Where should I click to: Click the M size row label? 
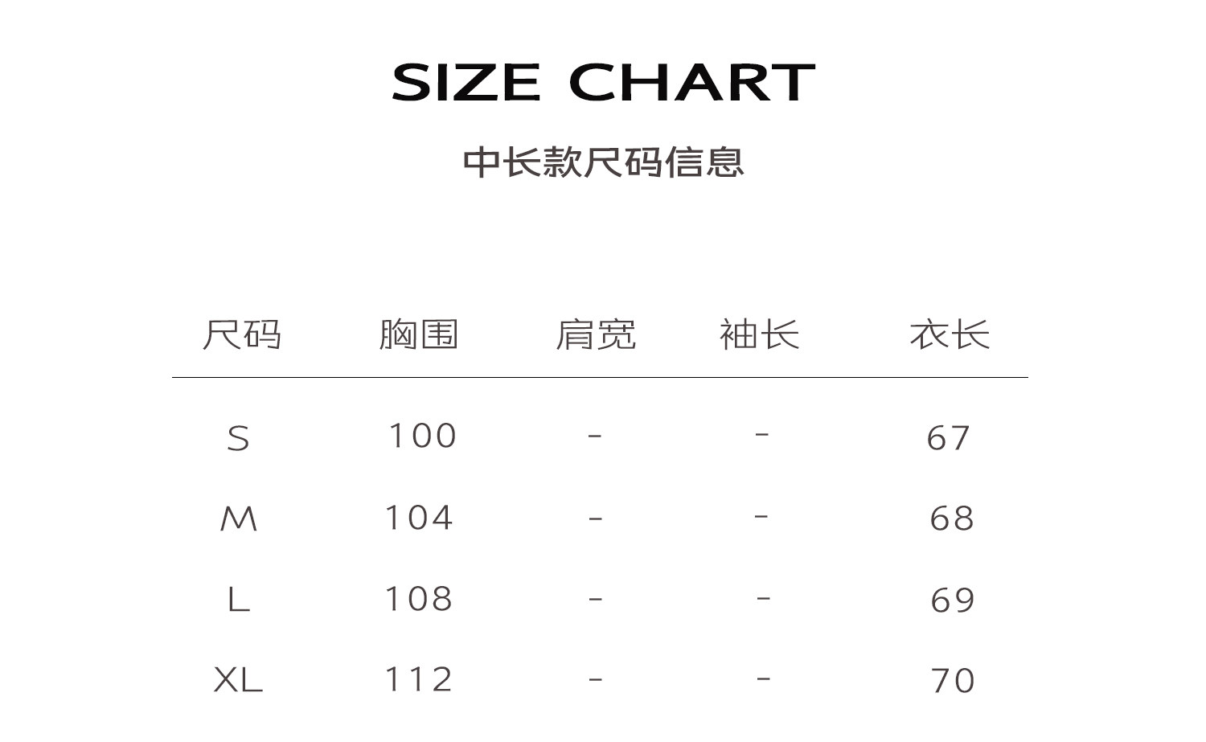click(x=238, y=519)
